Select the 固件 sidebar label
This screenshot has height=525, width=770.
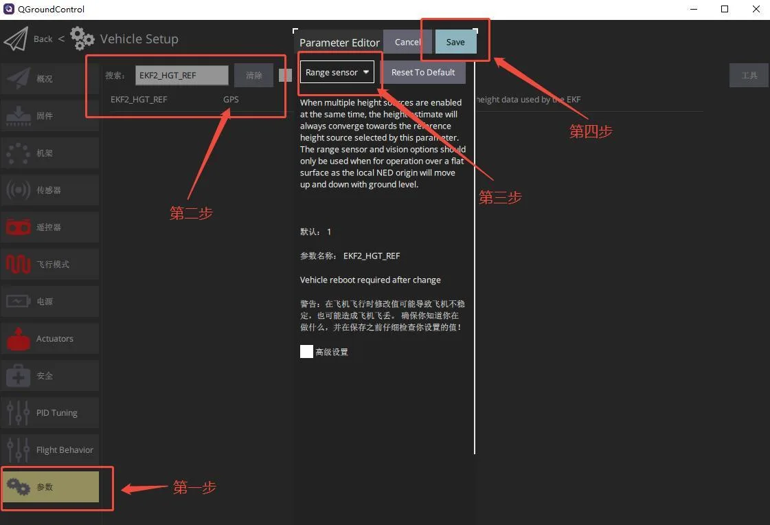[x=45, y=116]
